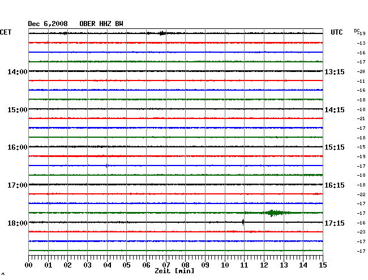The image size is (368, 280).
Task: Click minute 03 on the time axis
Action: pyautogui.click(x=87, y=265)
